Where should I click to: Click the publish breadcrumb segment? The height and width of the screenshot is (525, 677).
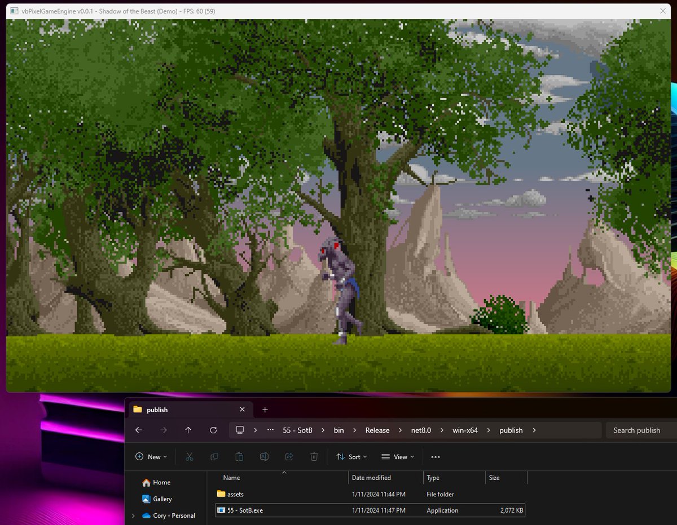tap(511, 430)
